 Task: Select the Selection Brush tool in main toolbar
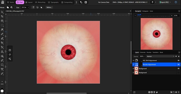point(2,21)
